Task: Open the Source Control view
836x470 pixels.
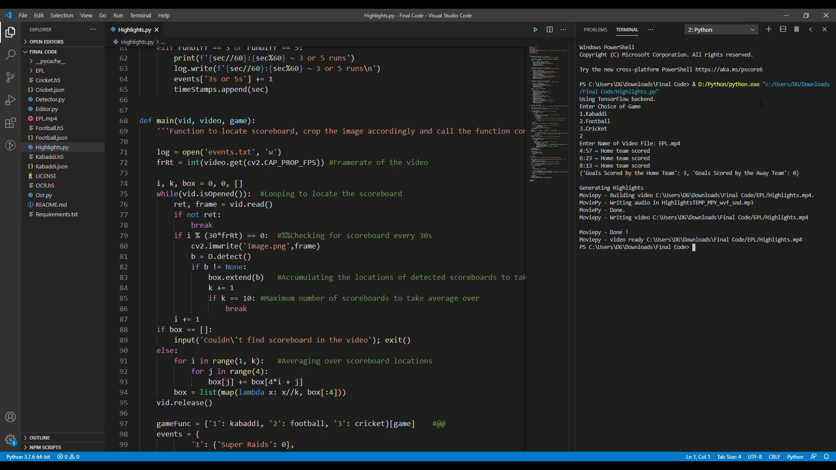Action: tap(10, 77)
